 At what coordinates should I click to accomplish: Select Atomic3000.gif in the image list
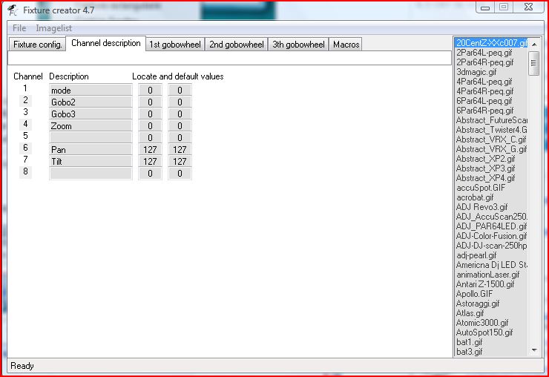point(482,323)
